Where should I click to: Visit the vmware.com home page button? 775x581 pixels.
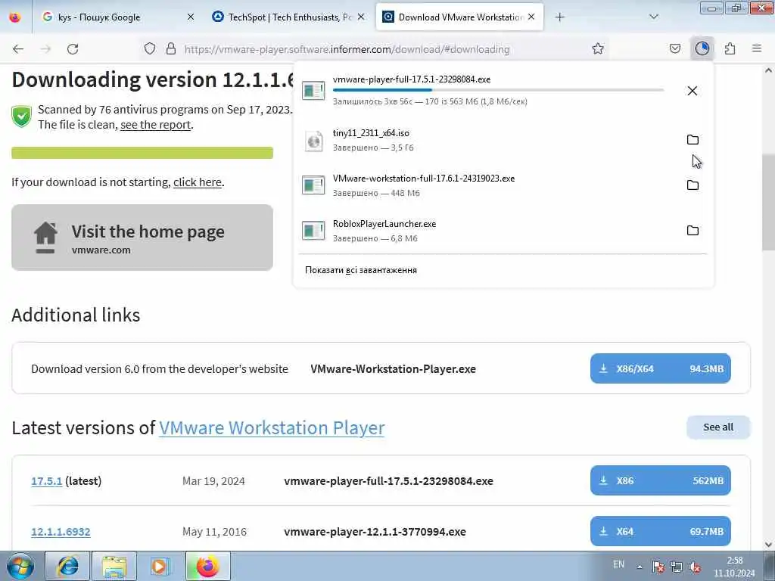click(x=142, y=238)
